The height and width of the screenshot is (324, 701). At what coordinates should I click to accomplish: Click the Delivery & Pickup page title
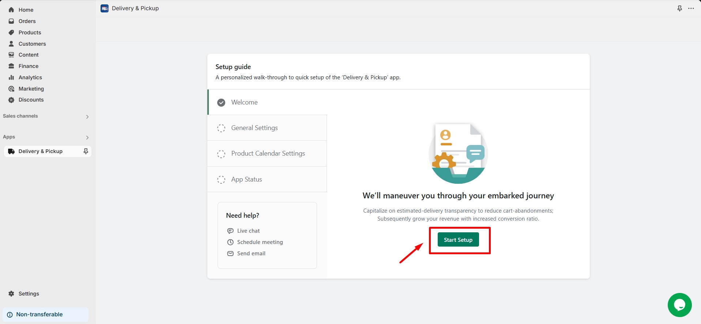click(135, 8)
